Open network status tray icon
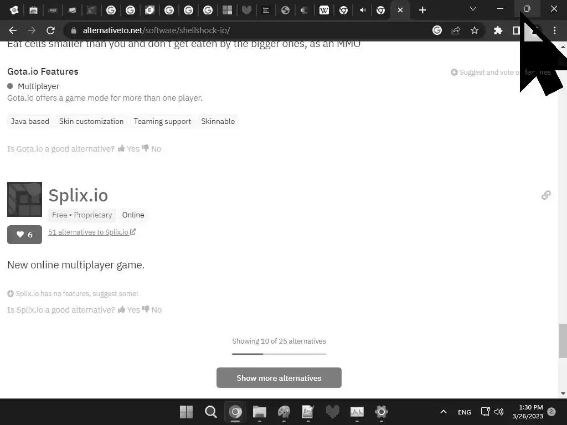This screenshot has width=567, height=425. pos(485,412)
